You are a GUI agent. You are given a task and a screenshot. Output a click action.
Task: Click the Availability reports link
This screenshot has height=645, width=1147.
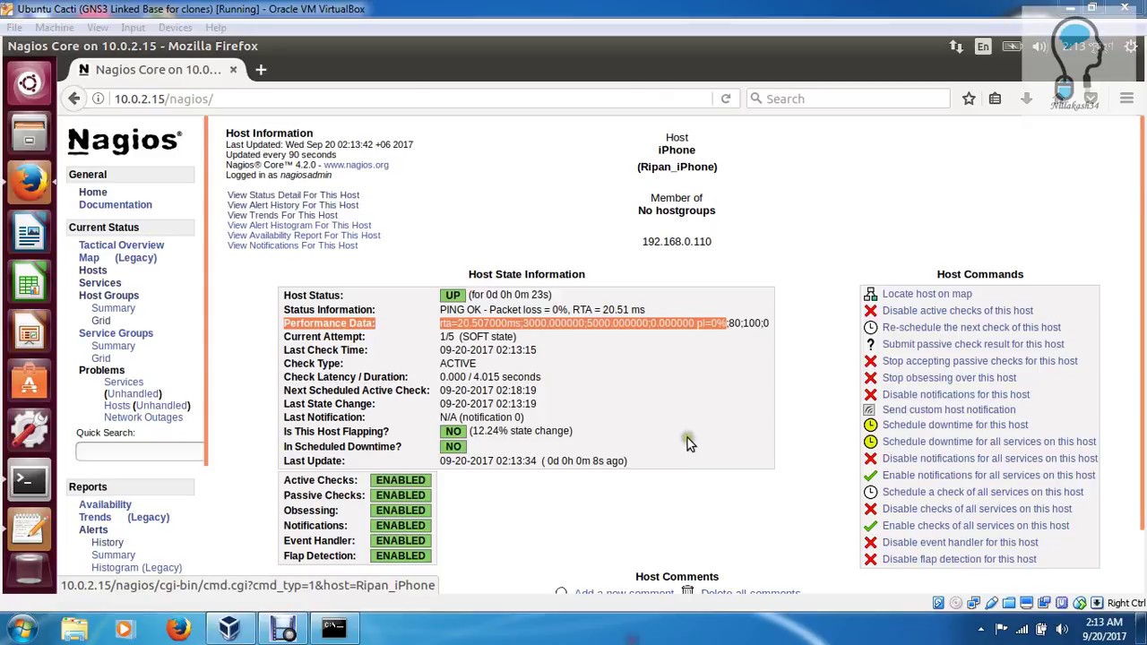pos(105,505)
